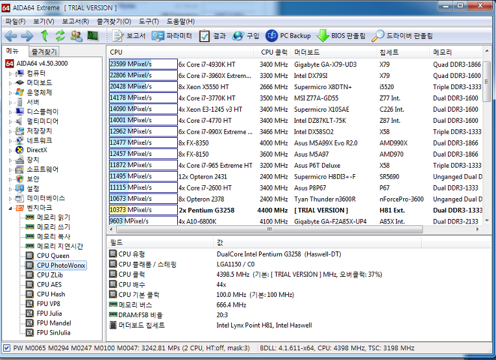
Task: Click the results list vertical scroll down arrow
Action: point(487,220)
